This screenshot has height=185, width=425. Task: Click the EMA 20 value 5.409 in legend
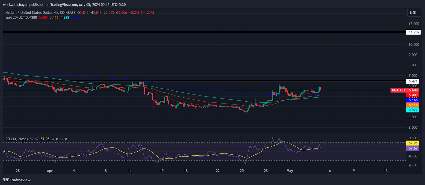[43, 17]
